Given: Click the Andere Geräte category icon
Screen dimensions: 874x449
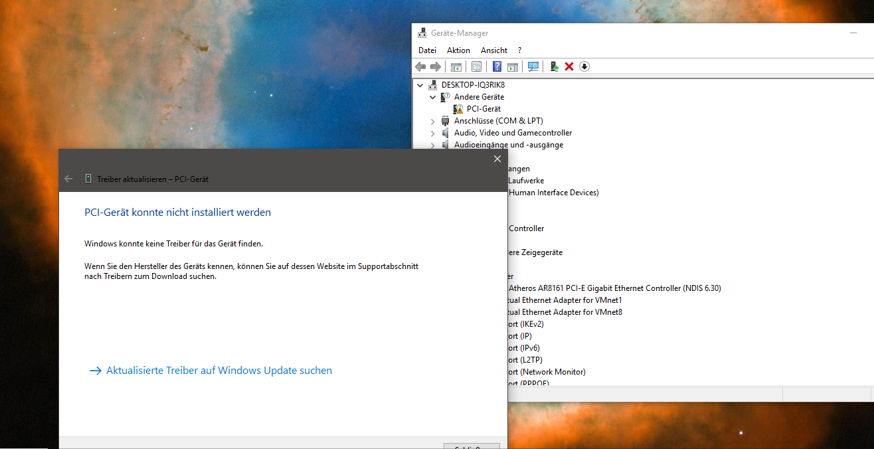Looking at the screenshot, I should (446, 97).
